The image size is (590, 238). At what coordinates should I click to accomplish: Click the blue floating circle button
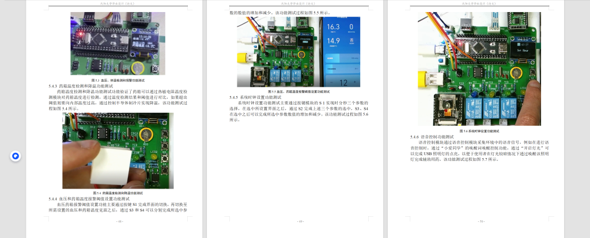16,156
